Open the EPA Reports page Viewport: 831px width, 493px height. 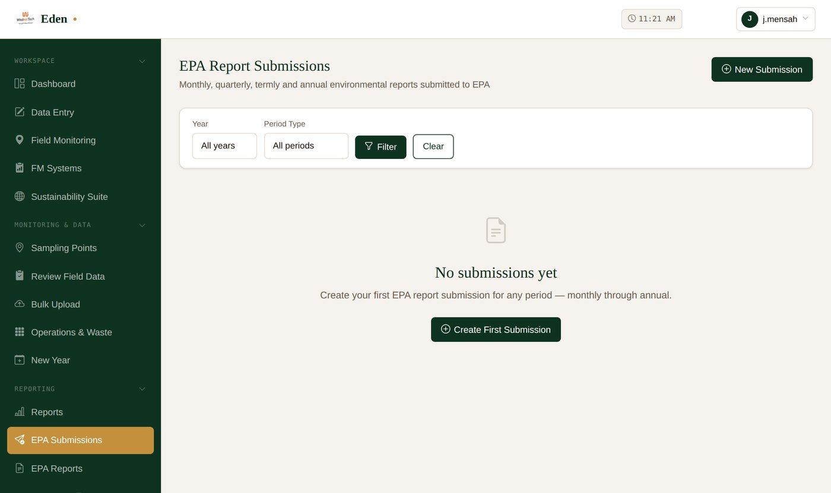coord(80,468)
